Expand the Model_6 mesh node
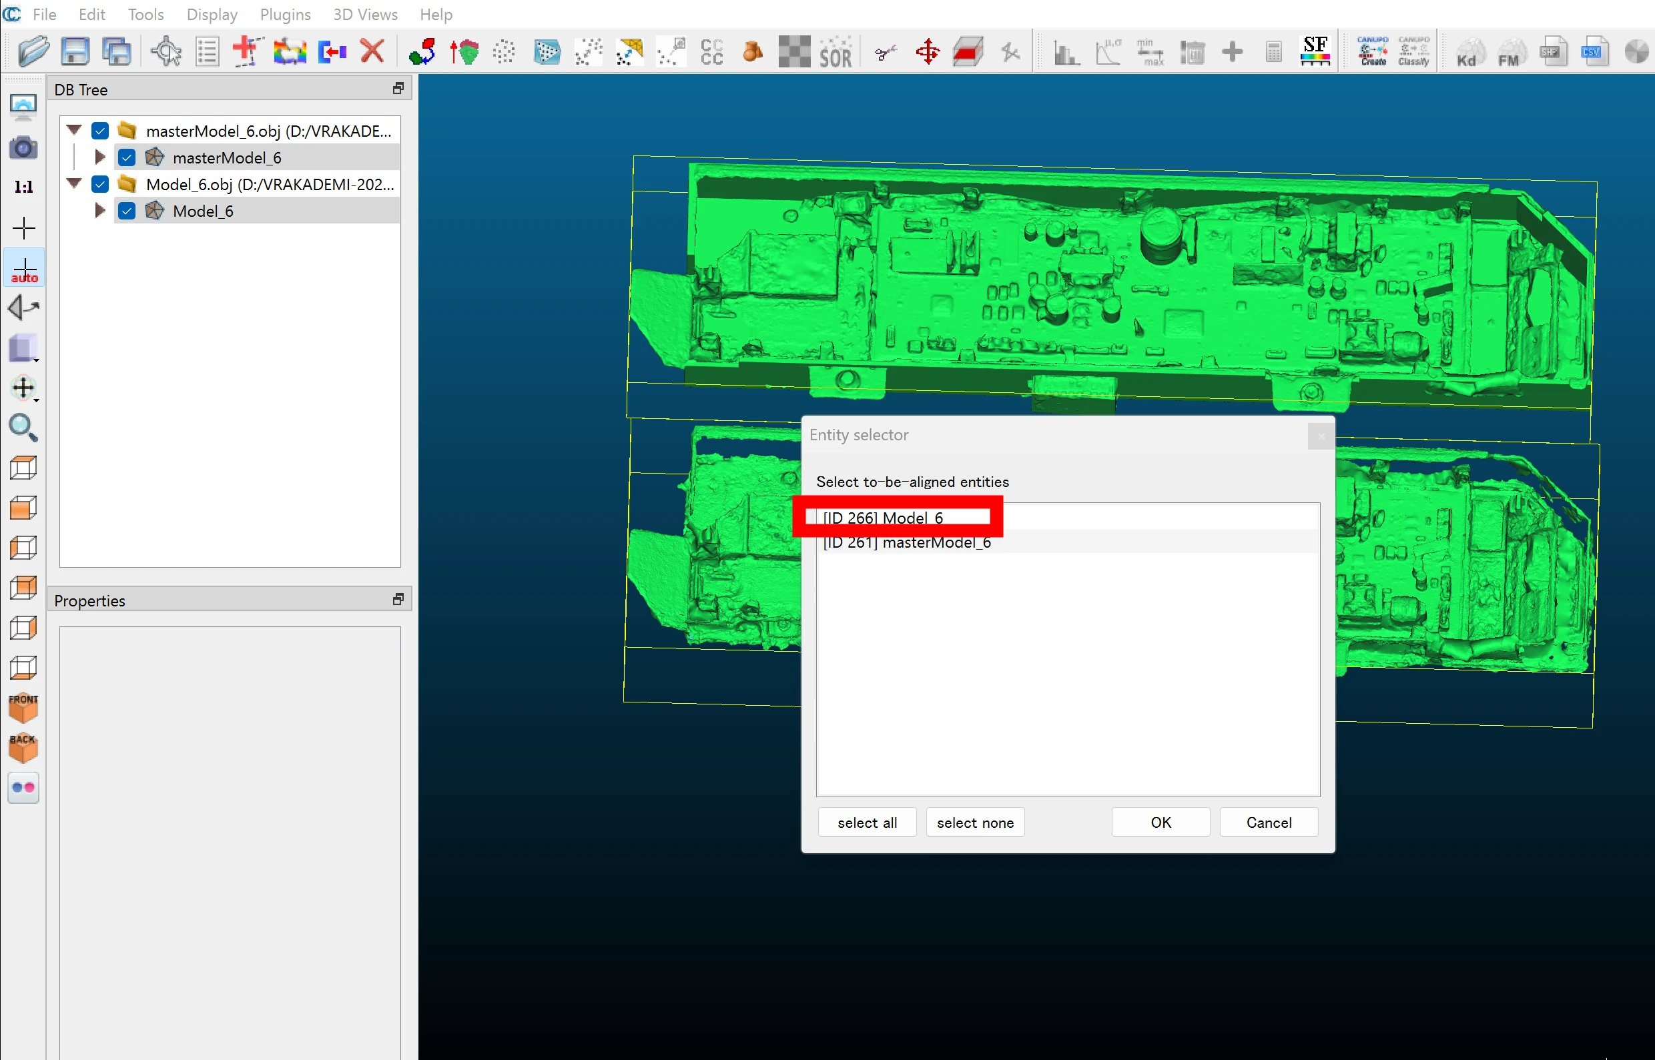1655x1060 pixels. (x=100, y=211)
